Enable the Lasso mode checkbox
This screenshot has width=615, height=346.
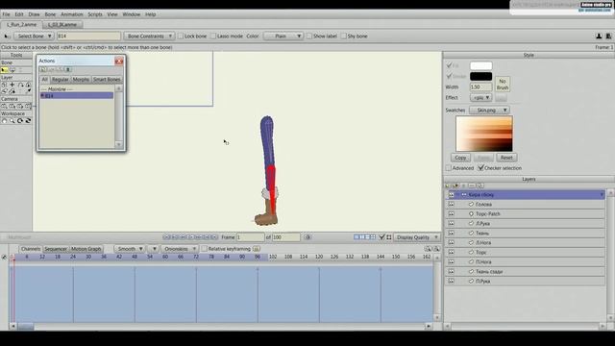pyautogui.click(x=213, y=37)
